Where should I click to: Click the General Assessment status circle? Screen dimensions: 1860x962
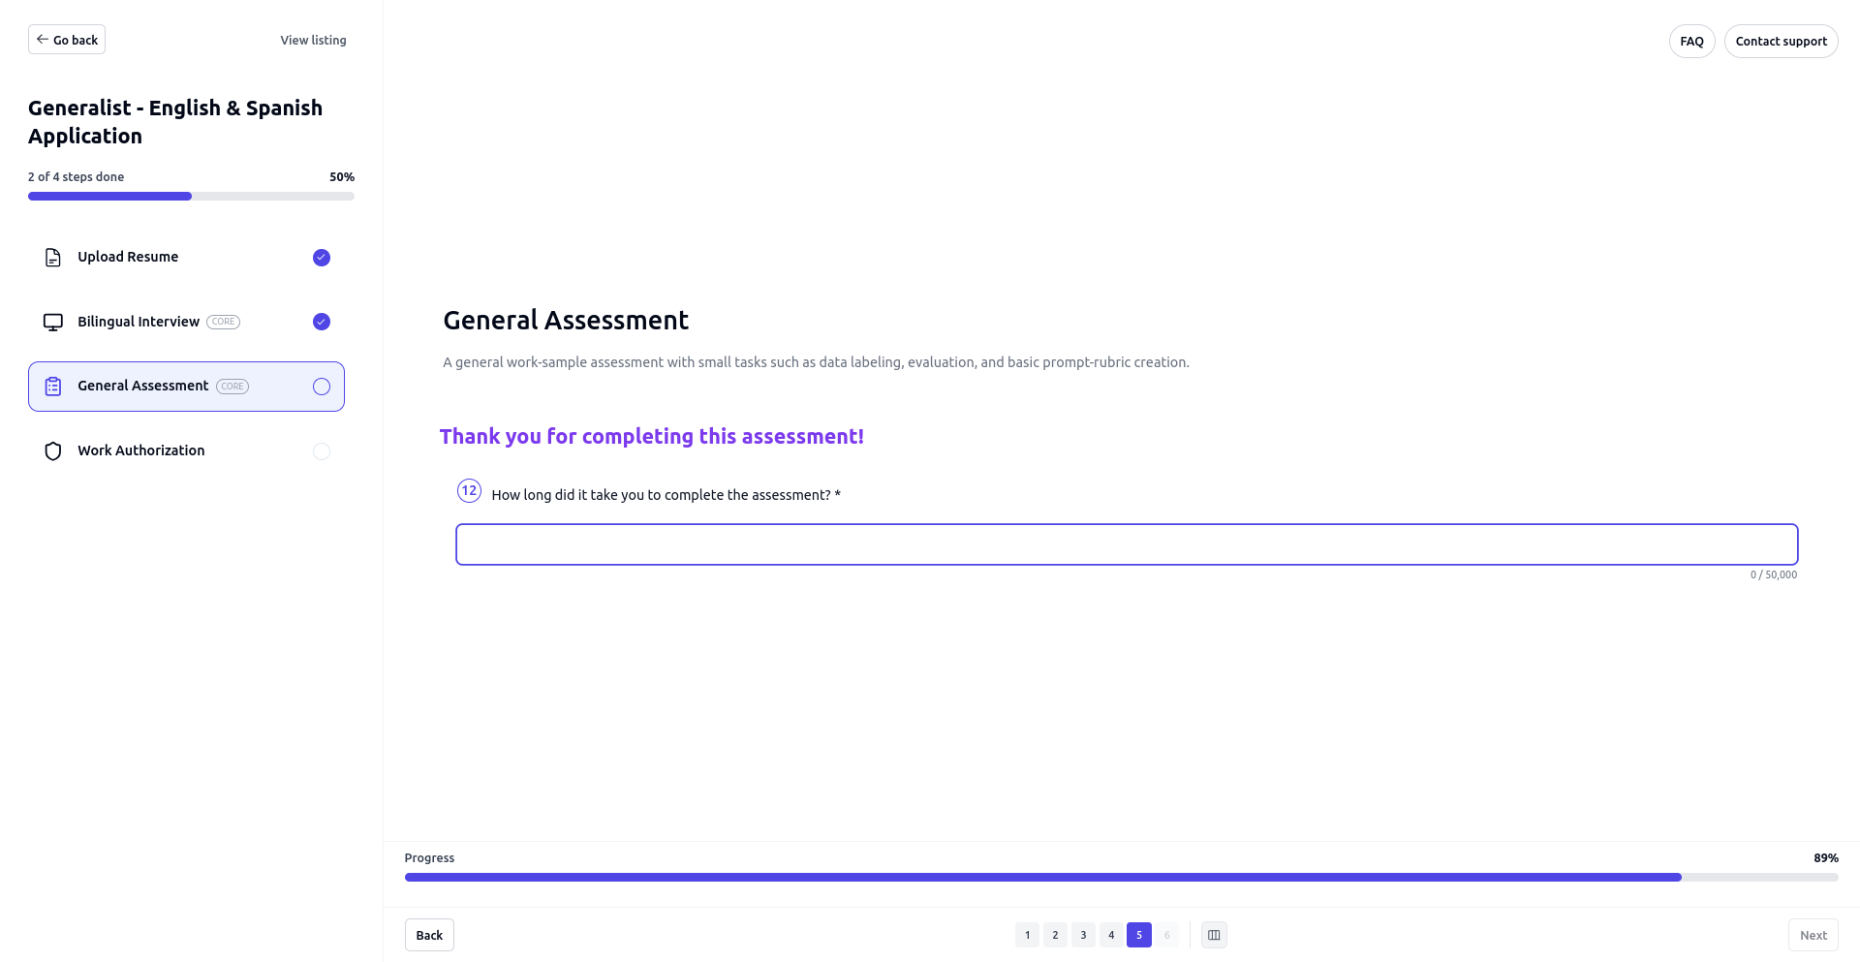tap(322, 387)
